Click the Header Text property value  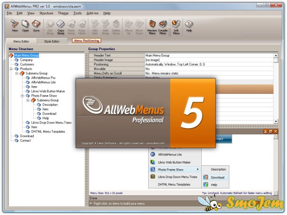click(x=209, y=55)
